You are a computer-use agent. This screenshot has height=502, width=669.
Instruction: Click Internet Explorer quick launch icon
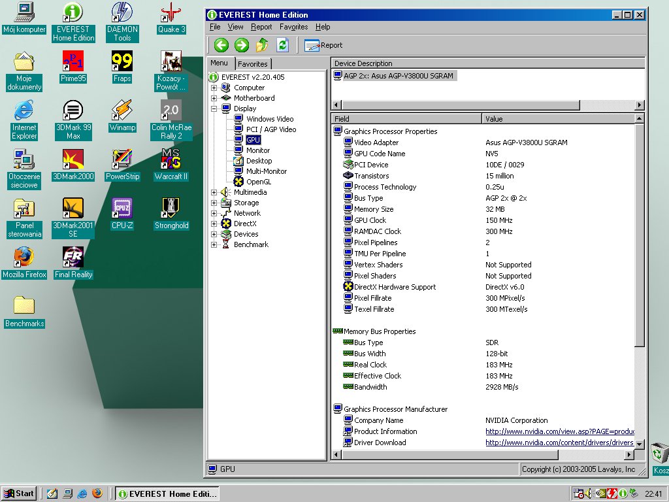coord(82,494)
